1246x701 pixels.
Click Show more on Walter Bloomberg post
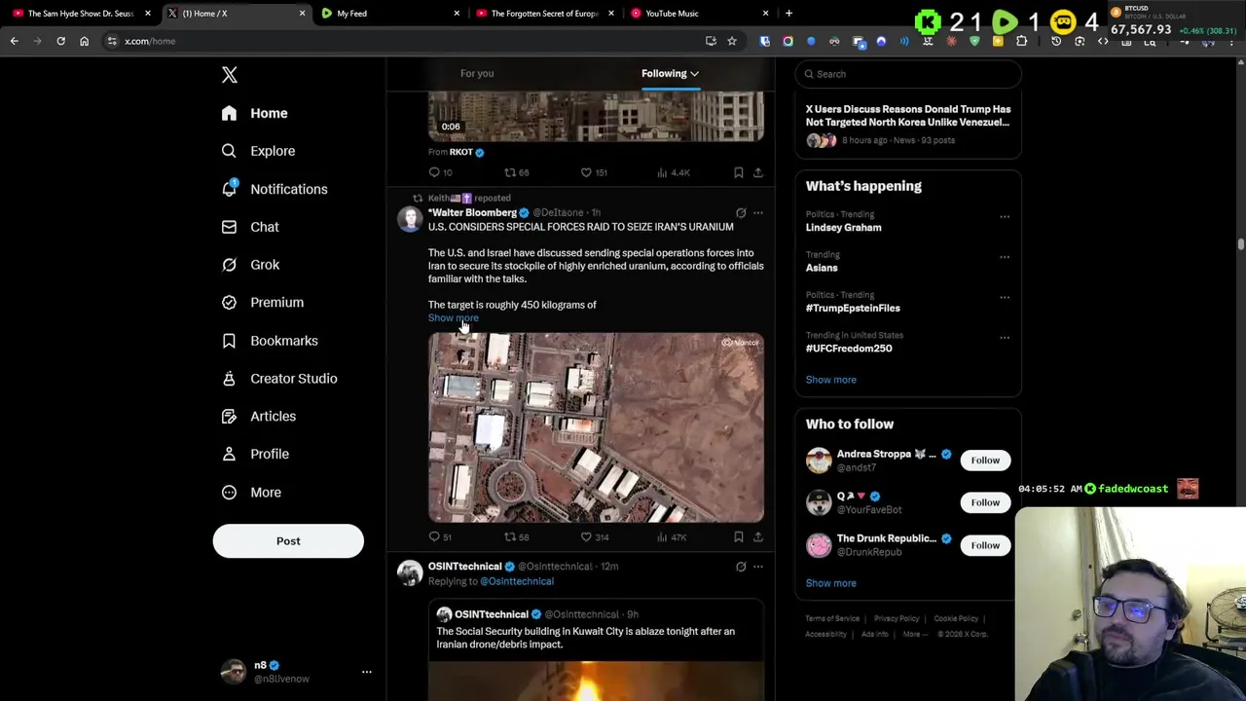[454, 318]
